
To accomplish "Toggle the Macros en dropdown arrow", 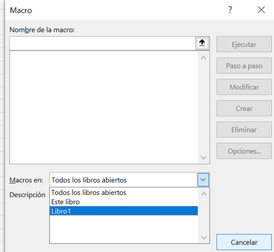I will tap(203, 180).
